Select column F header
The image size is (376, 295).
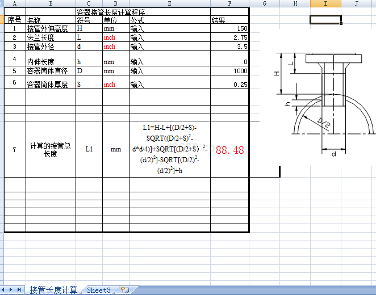[x=229, y=4]
